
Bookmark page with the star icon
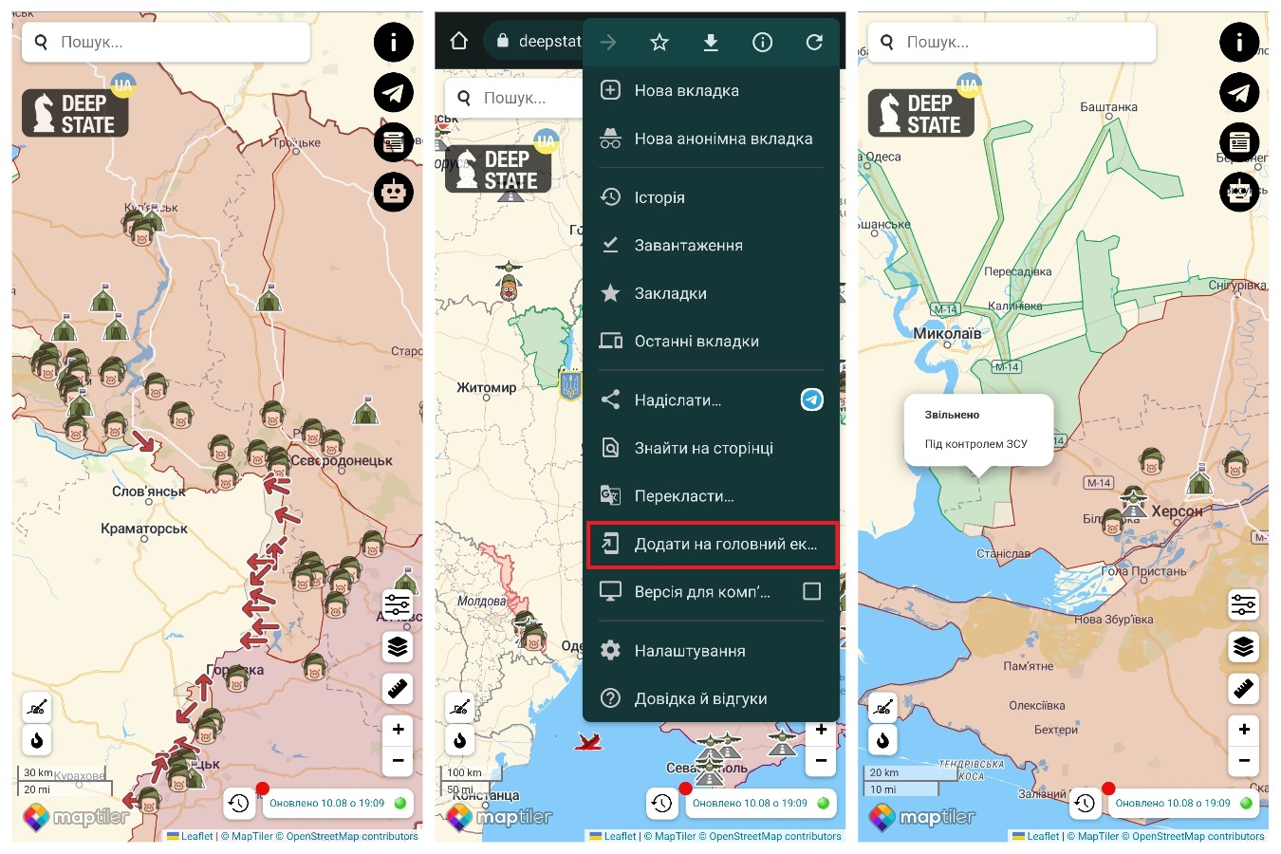pyautogui.click(x=659, y=42)
